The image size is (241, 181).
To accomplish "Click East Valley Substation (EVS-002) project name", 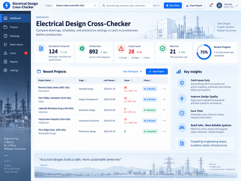I will pyautogui.click(x=55, y=98).
